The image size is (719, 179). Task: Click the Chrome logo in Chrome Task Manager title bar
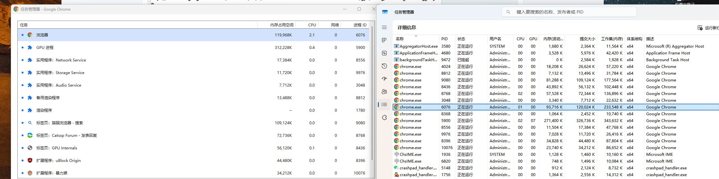(x=16, y=9)
